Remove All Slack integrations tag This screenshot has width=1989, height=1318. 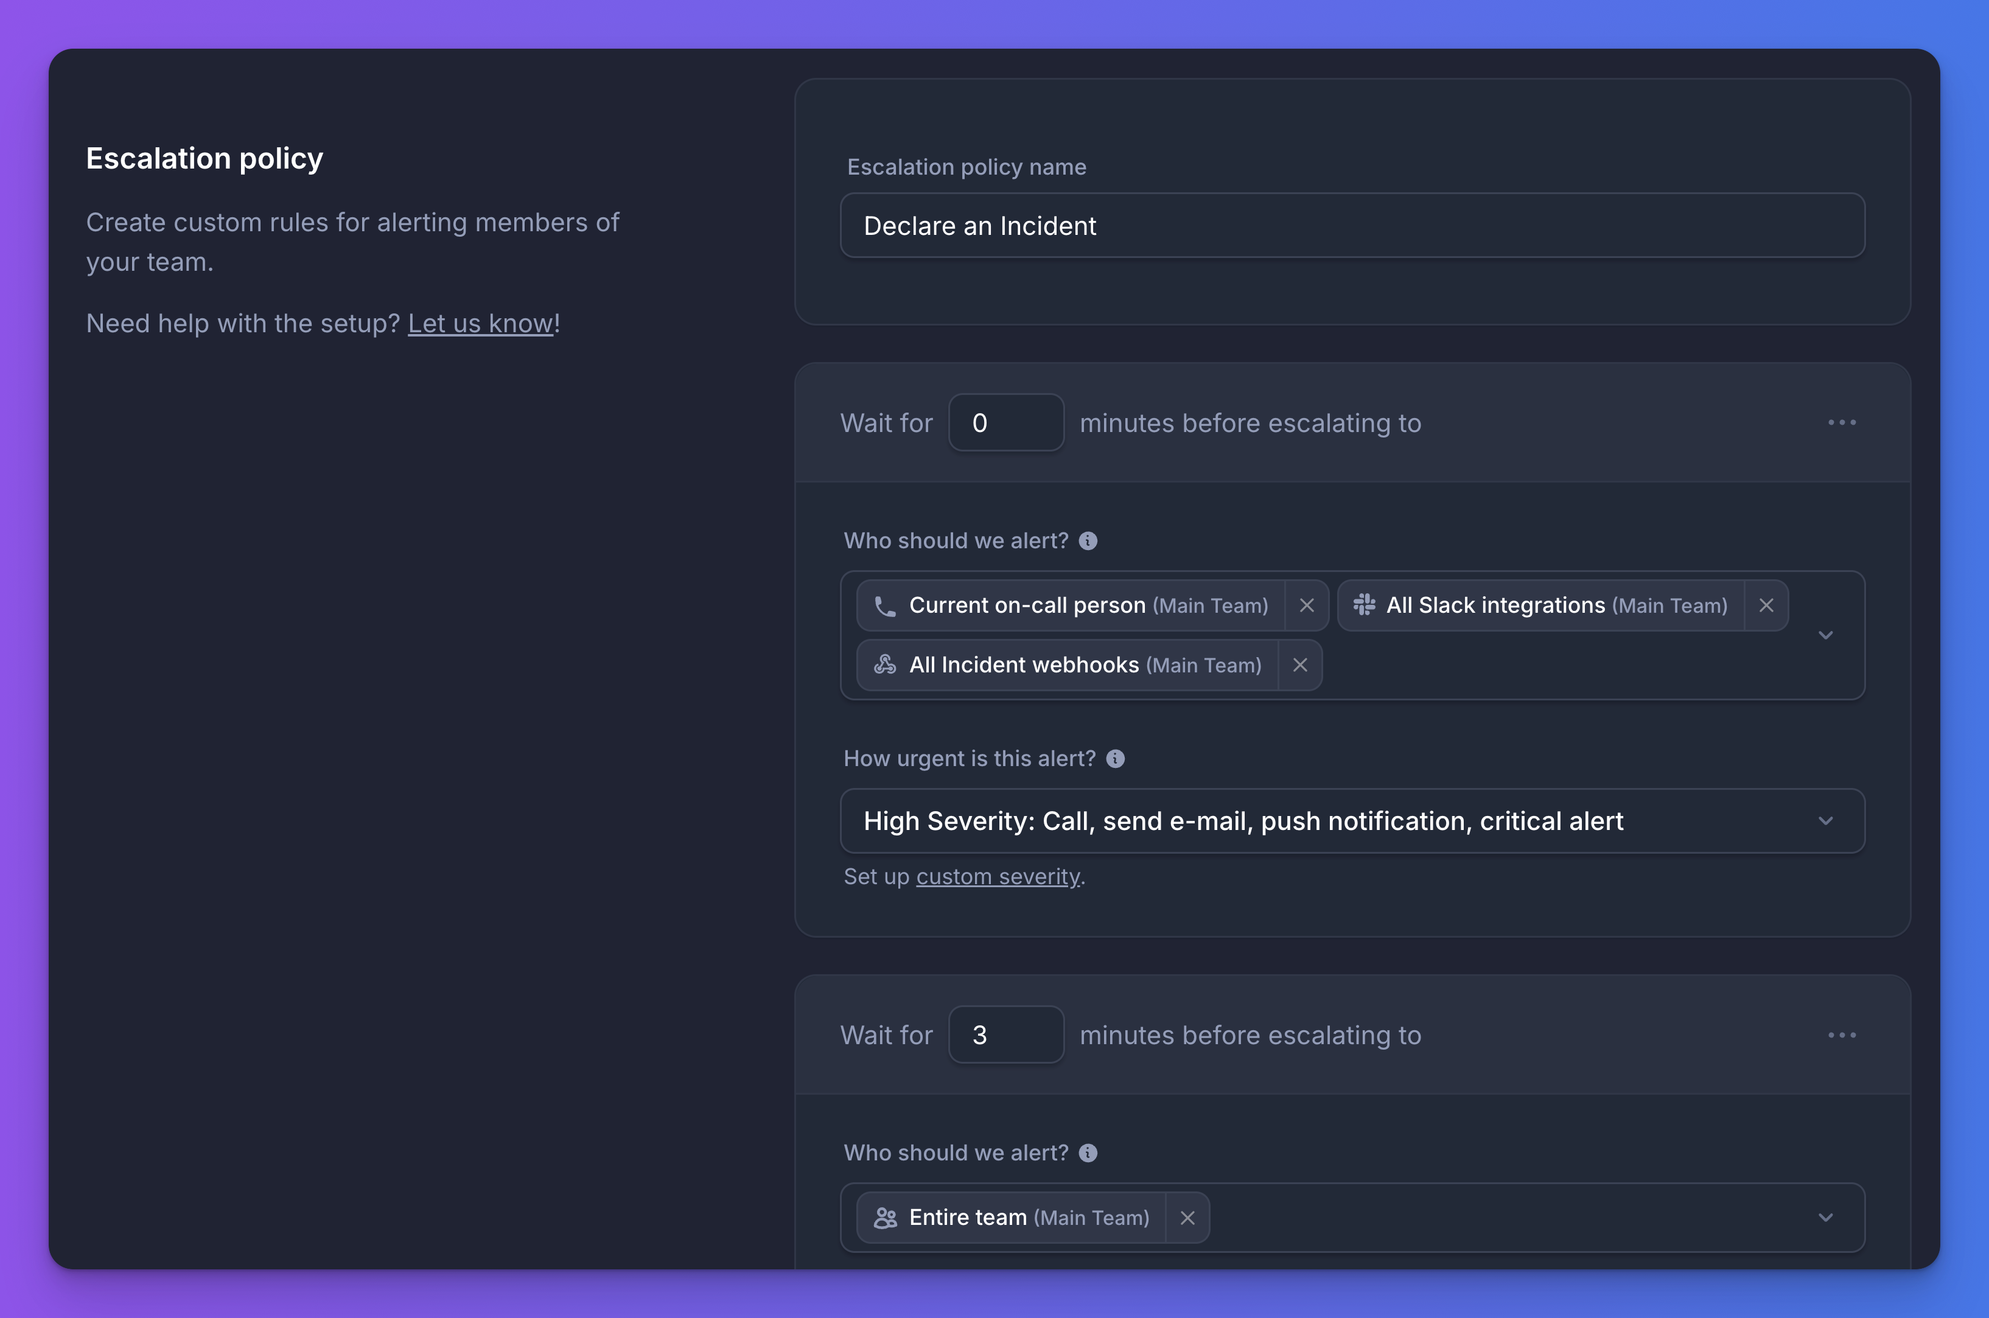point(1766,605)
